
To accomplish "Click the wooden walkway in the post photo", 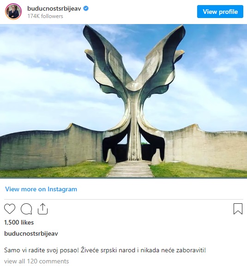I will click(131, 169).
